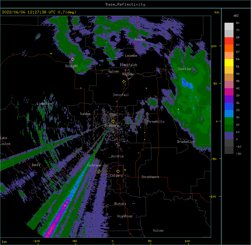Select the Drumheller city label
Viewport: 251px width, 245px height.
(x=186, y=142)
